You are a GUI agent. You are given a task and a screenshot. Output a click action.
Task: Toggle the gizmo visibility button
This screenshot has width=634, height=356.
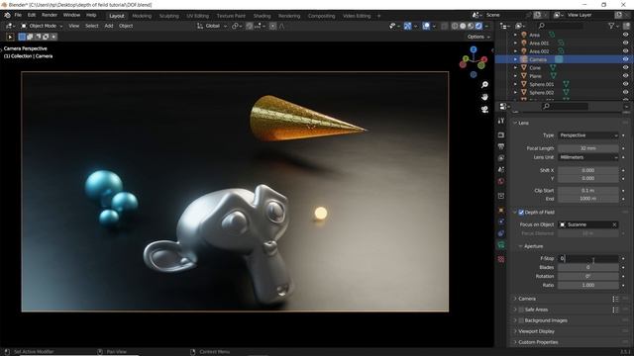coord(407,26)
